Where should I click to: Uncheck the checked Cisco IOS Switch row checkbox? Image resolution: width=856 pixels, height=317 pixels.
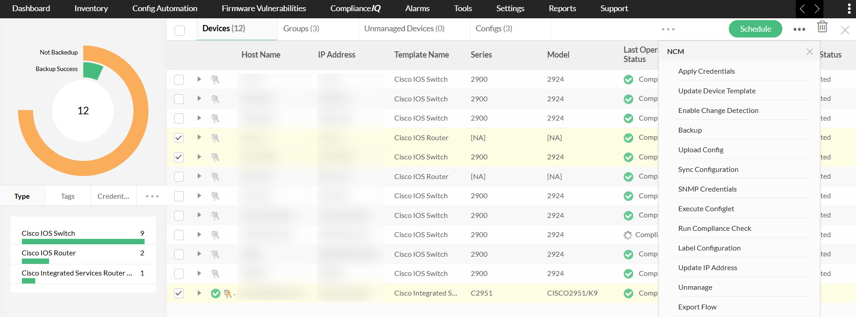coord(179,157)
